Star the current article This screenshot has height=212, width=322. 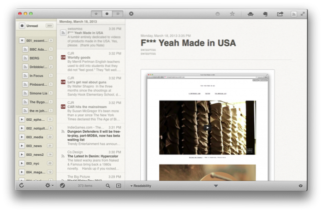(x=233, y=14)
